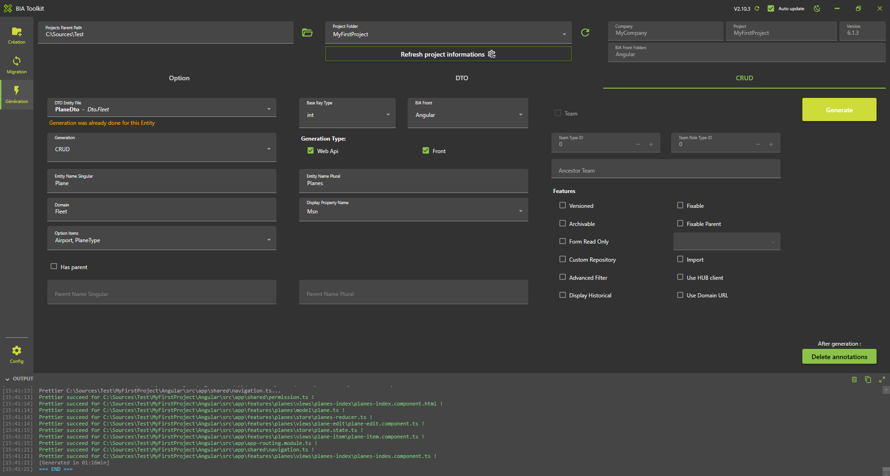Enable the Has parent checkbox
The width and height of the screenshot is (890, 476).
pyautogui.click(x=54, y=266)
